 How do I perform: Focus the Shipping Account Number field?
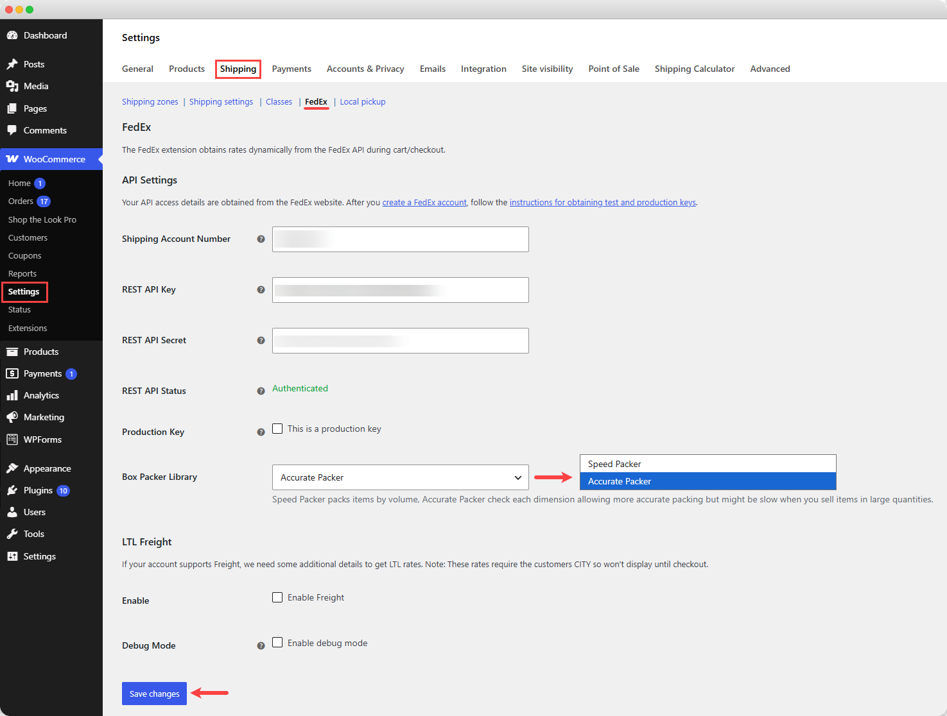[401, 239]
